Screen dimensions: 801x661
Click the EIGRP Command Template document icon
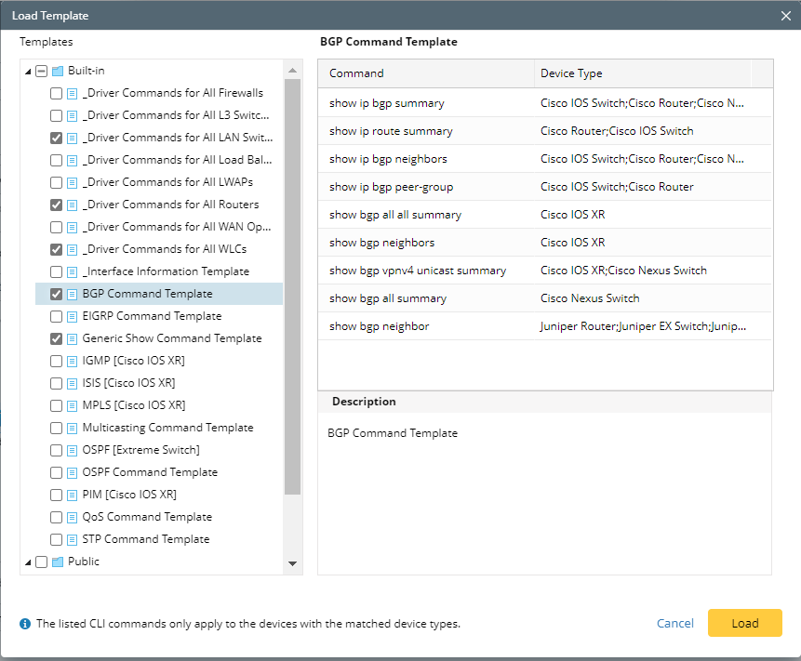coord(72,316)
